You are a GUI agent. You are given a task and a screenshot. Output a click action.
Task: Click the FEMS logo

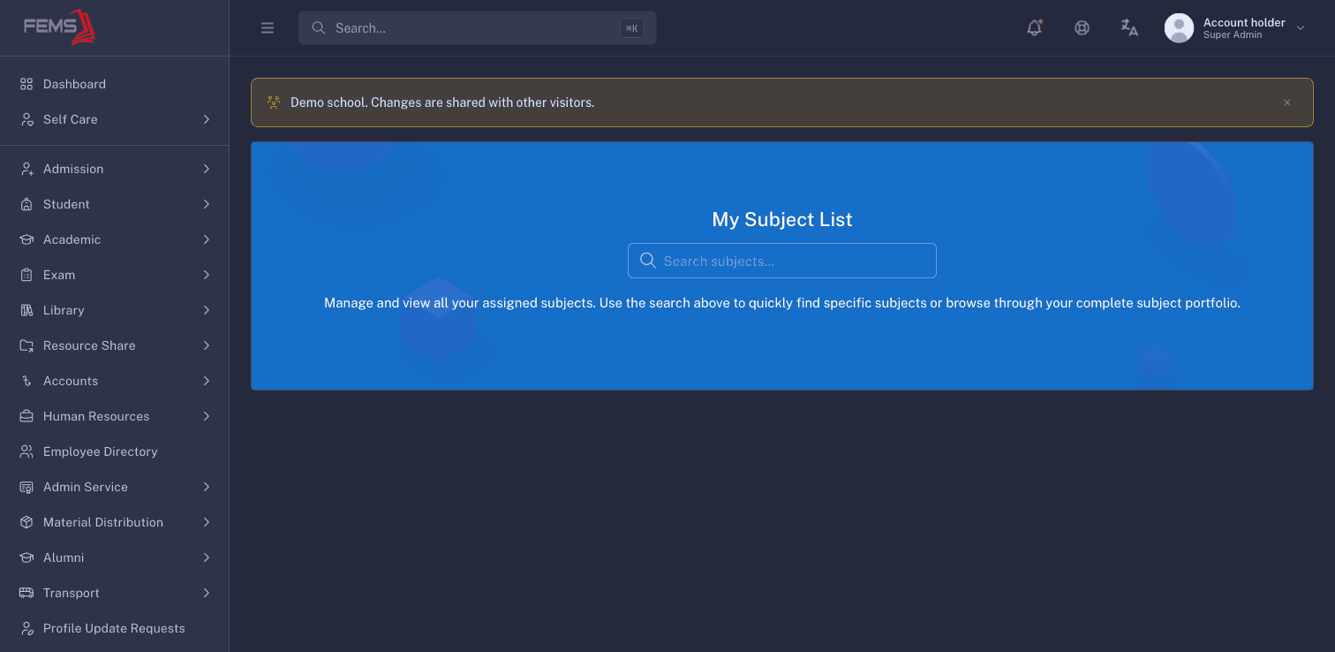[x=59, y=27]
